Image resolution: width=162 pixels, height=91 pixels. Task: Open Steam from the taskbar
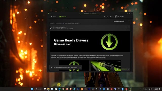(100, 89)
